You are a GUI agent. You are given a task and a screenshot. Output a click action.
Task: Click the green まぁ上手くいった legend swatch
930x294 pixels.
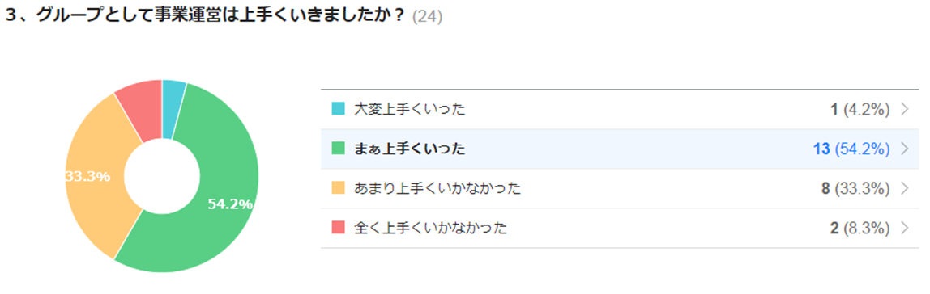[x=338, y=149]
